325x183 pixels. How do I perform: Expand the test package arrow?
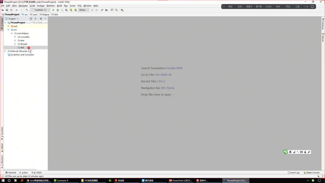pos(15,40)
